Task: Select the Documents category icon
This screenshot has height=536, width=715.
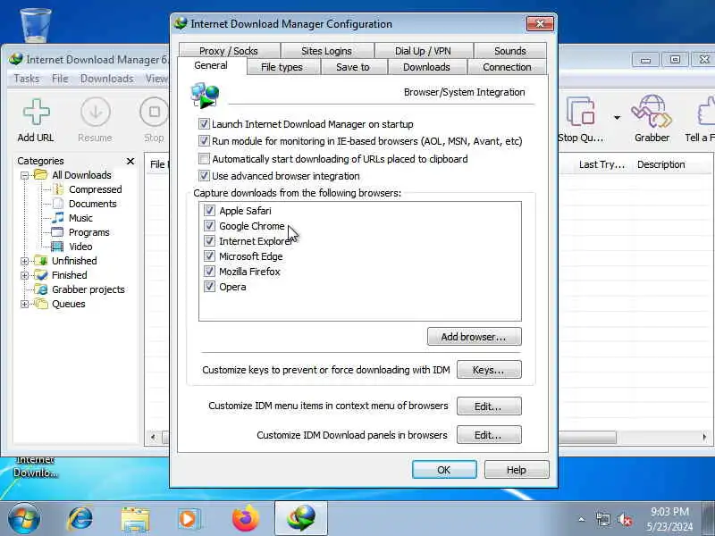Action: (x=58, y=204)
